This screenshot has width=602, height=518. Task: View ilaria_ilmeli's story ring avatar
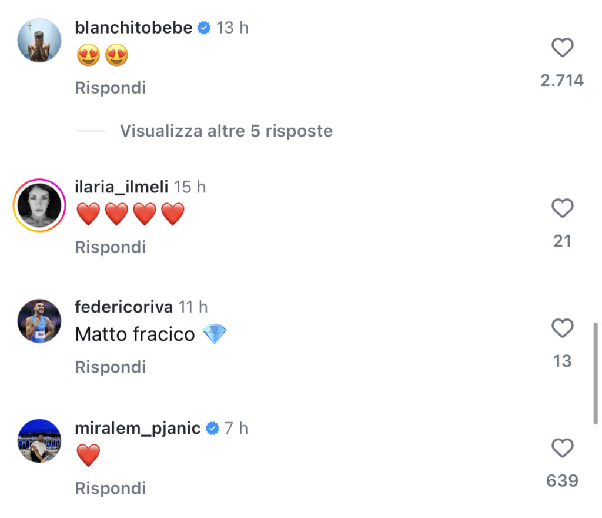click(39, 205)
